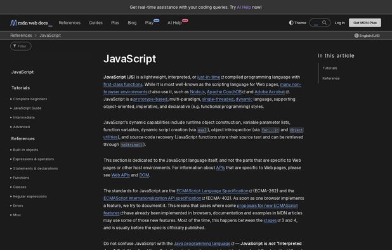Follow the AI Help link in the banner
This screenshot has width=392, height=250.
click(x=244, y=7)
